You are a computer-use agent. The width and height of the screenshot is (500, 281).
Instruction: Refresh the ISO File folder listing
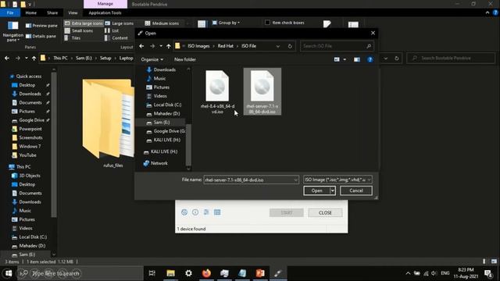coord(290,46)
